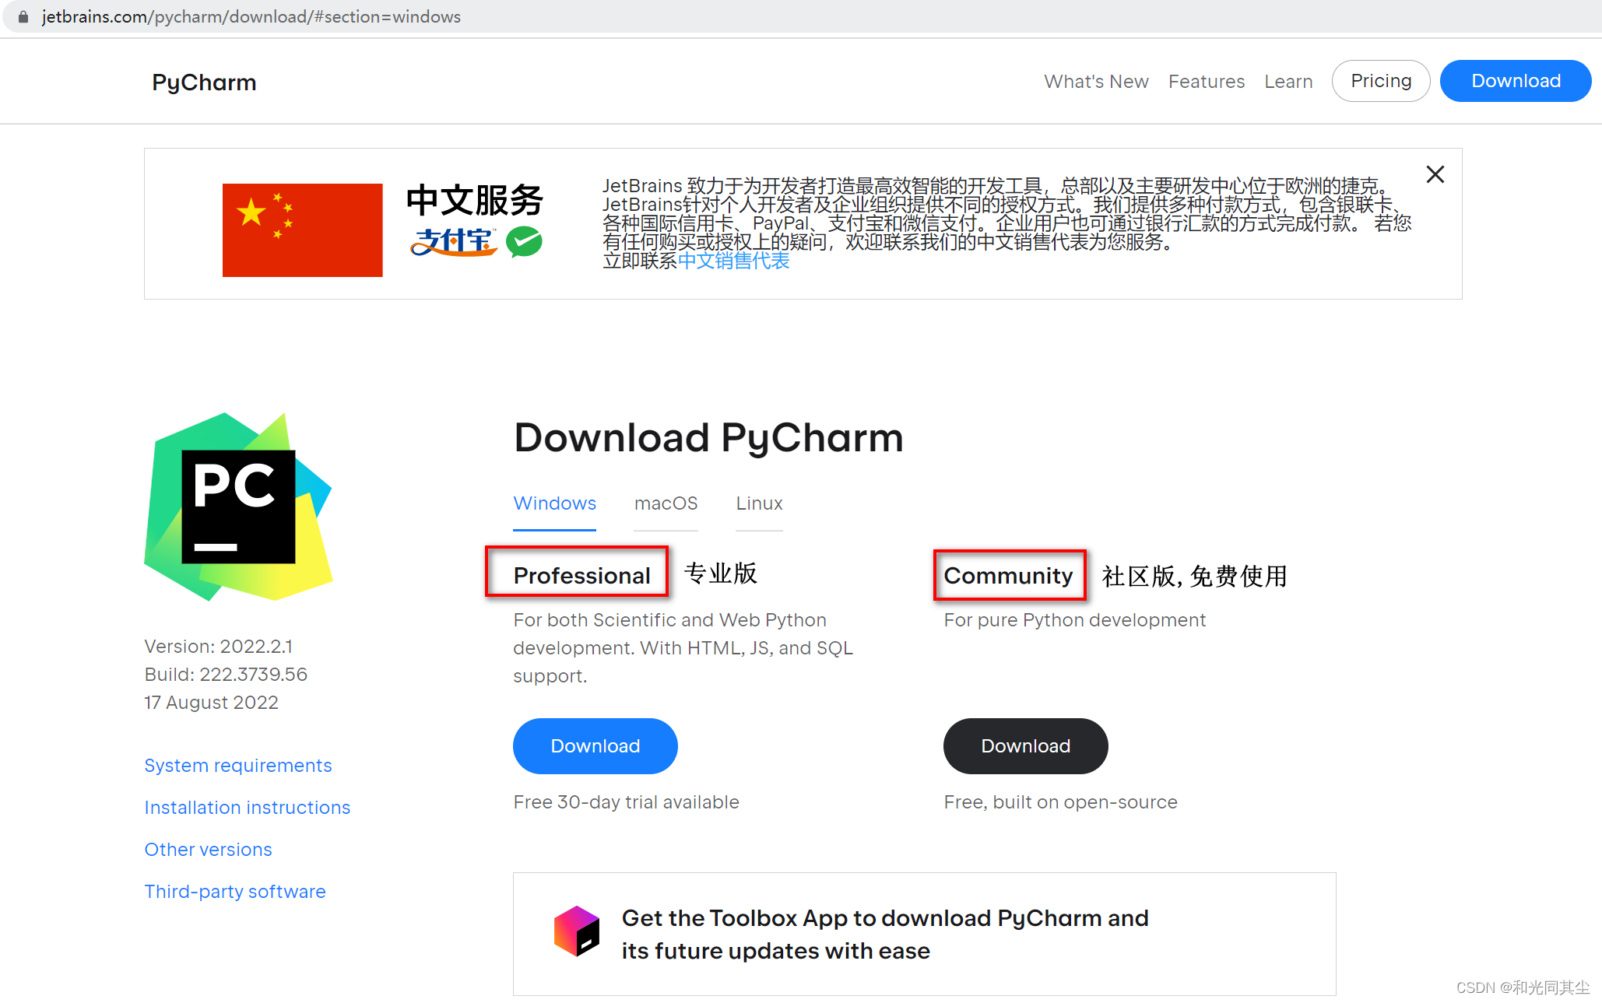Click the China flag image in banner

click(x=302, y=230)
